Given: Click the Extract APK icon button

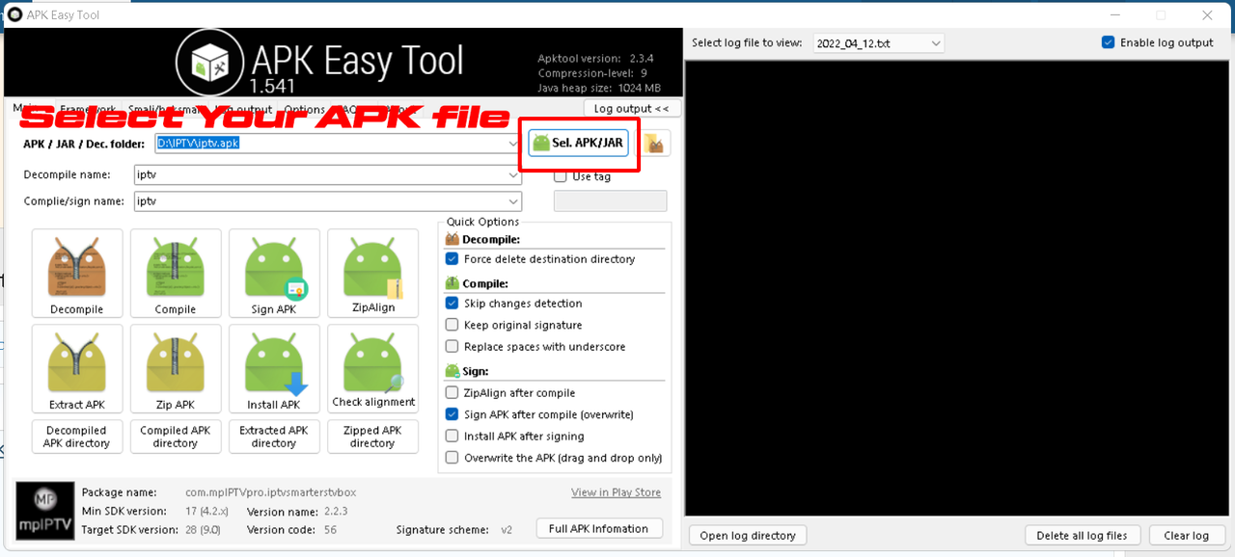Looking at the screenshot, I should (x=77, y=368).
